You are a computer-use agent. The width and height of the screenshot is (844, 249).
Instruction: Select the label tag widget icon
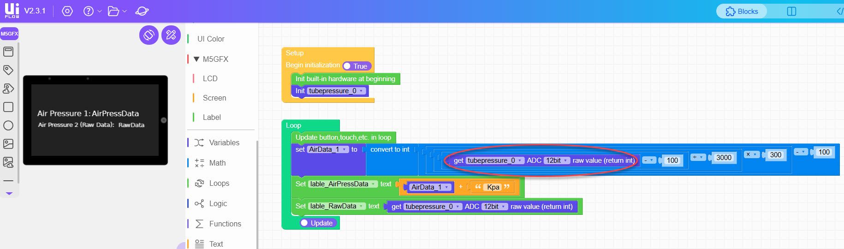[x=8, y=70]
